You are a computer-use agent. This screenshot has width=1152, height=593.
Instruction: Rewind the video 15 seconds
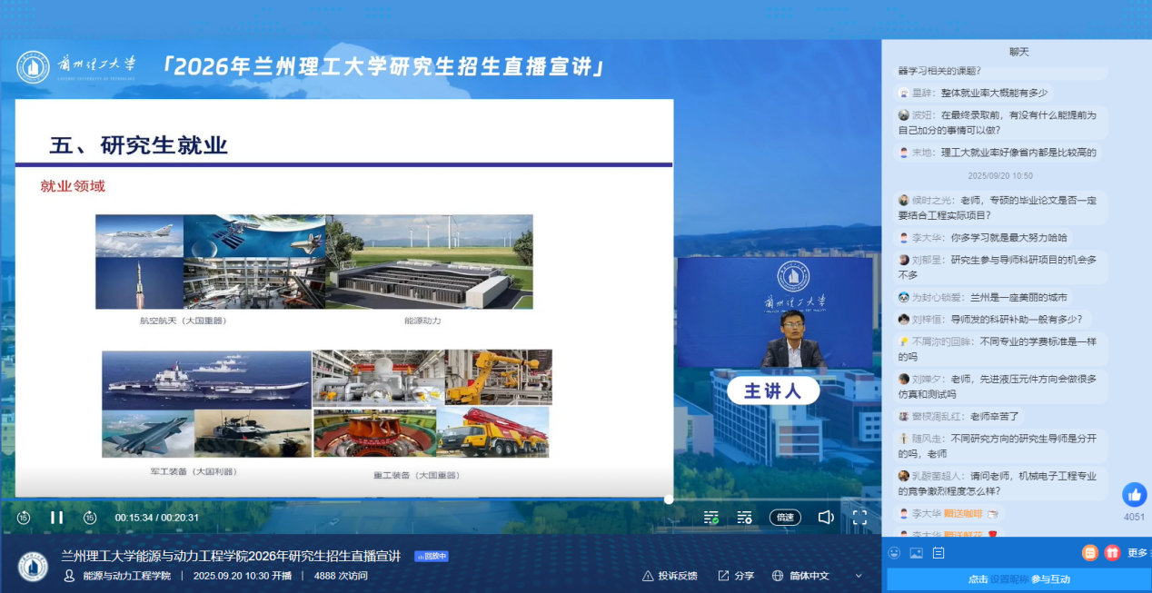pyautogui.click(x=24, y=518)
